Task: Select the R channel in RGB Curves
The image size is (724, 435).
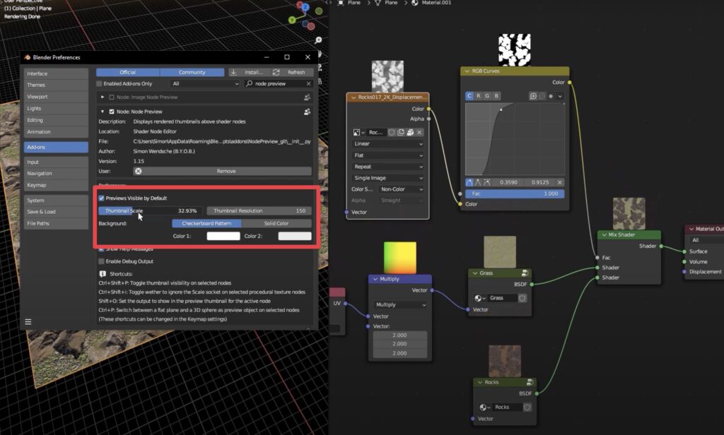Action: [479, 96]
